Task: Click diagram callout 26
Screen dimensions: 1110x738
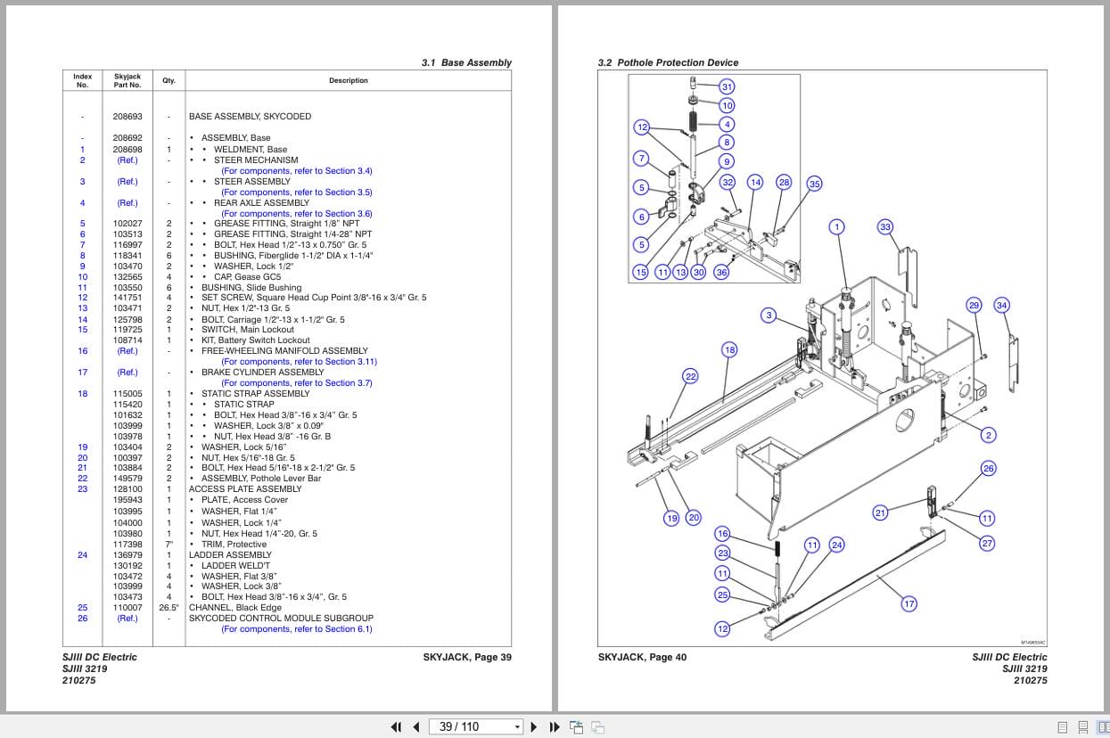Action: (x=988, y=469)
